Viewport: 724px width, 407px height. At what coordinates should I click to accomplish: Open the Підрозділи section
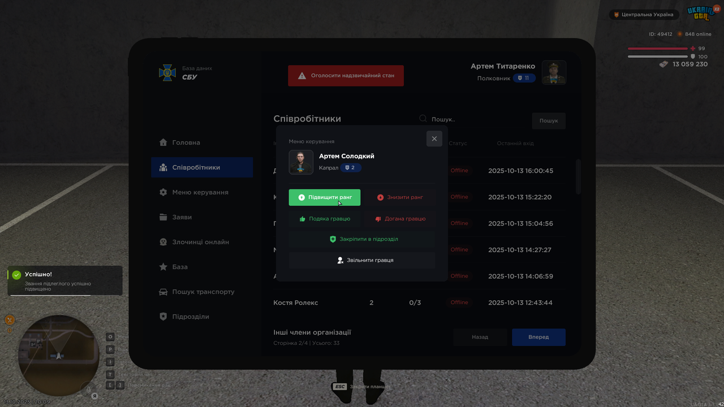pos(202,317)
